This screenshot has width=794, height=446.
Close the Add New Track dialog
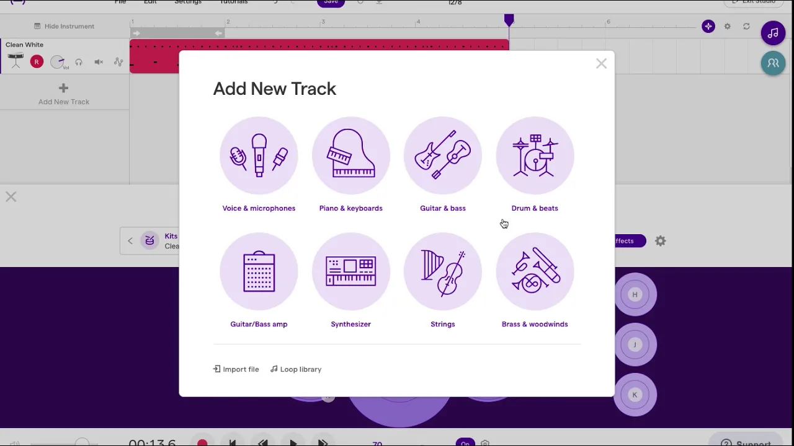tap(601, 64)
